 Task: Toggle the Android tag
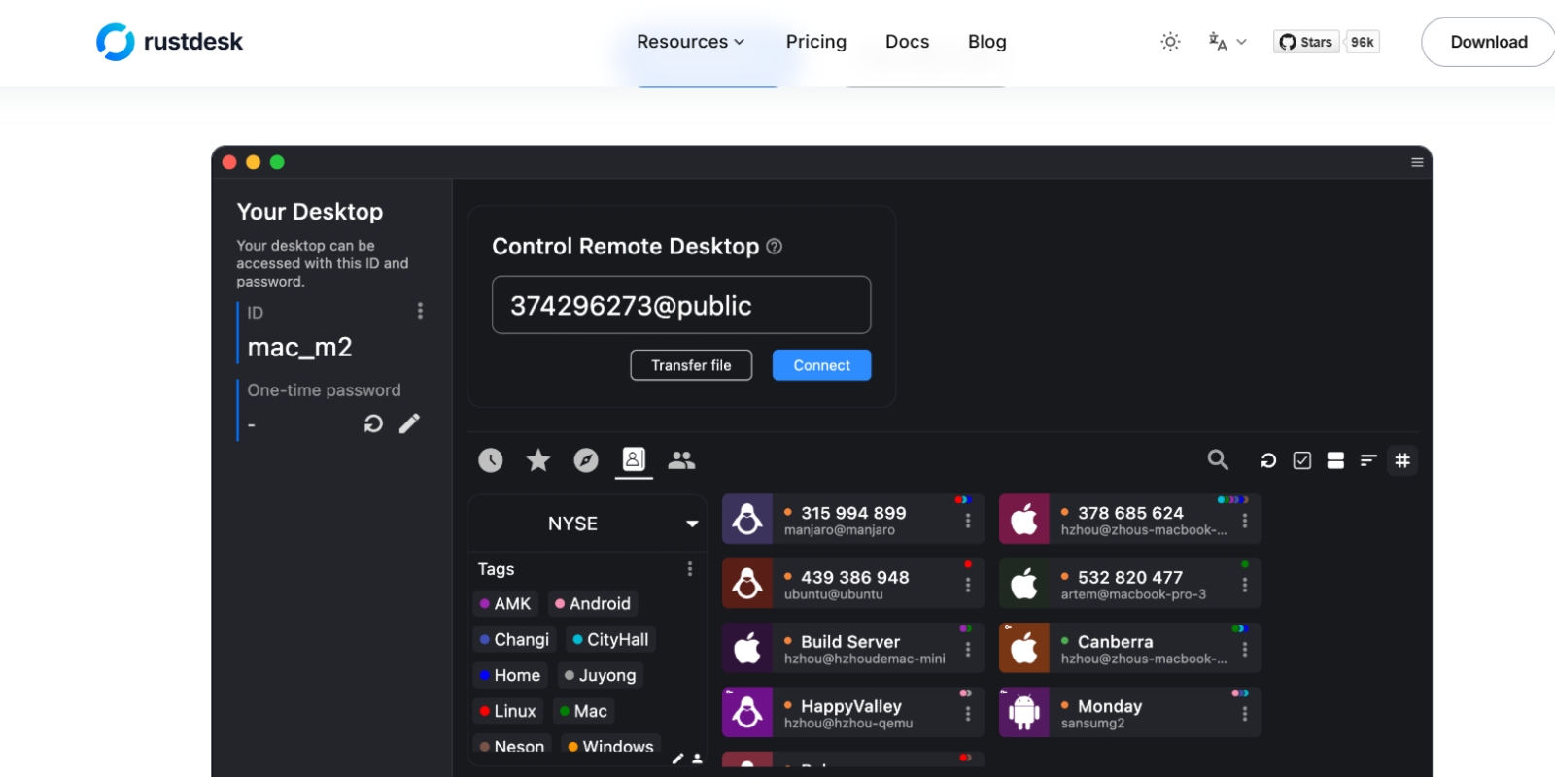point(593,604)
